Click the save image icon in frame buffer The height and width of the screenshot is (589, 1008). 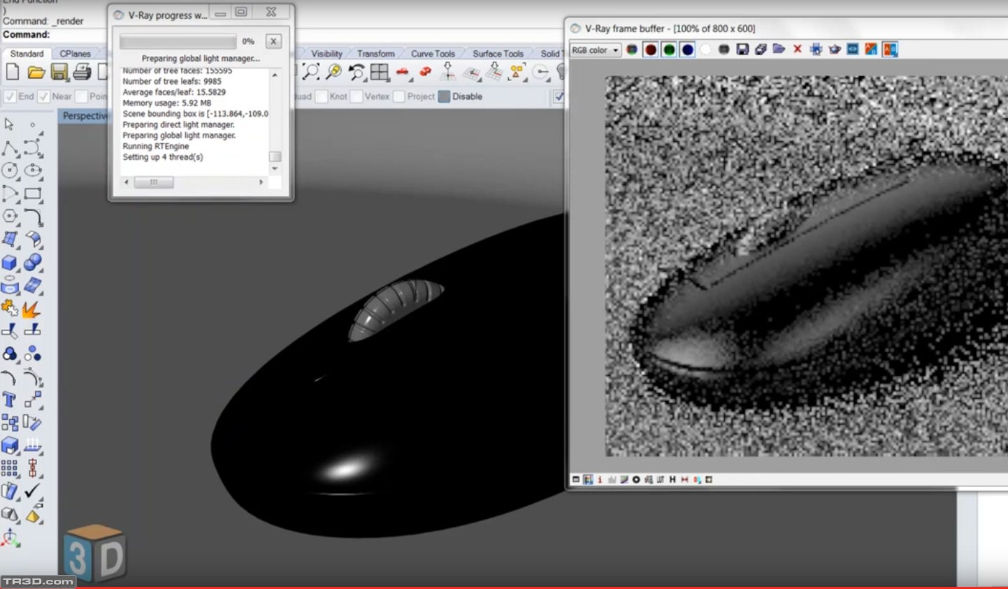[742, 50]
